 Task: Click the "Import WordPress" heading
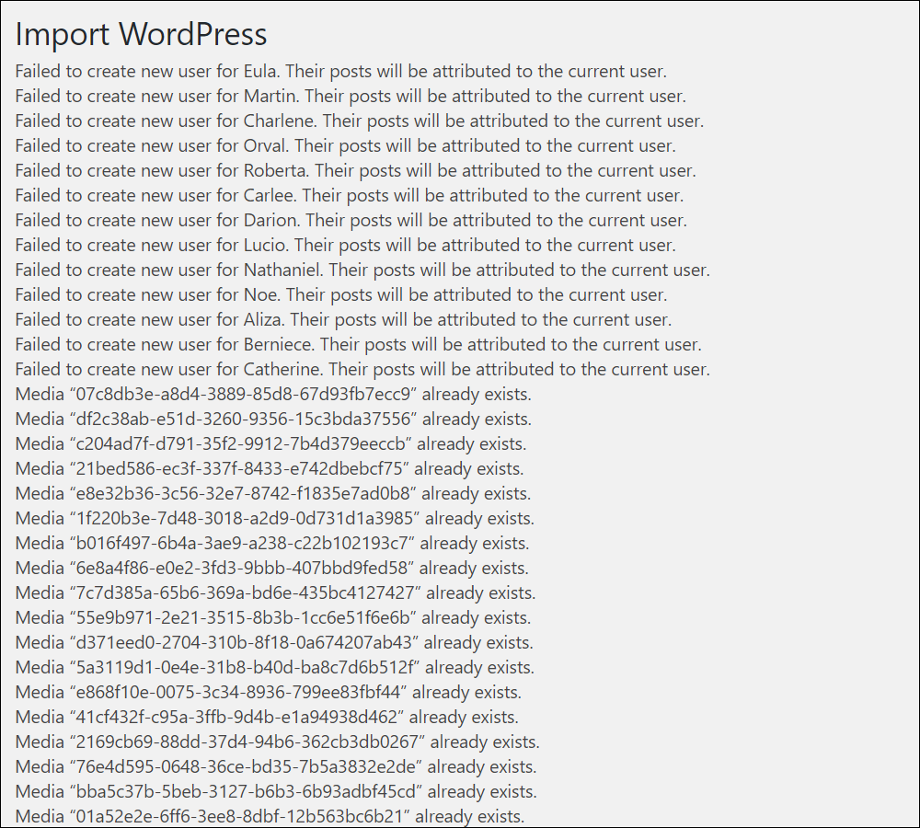click(141, 34)
